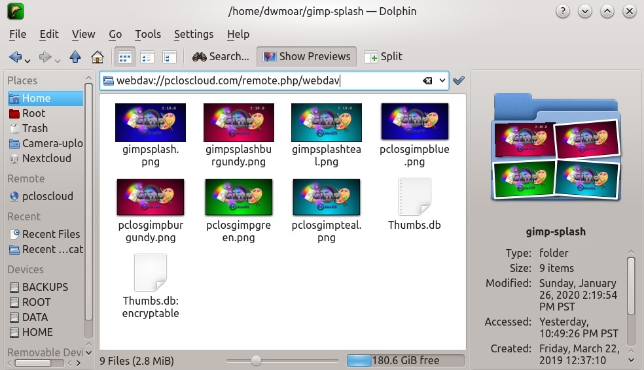Viewport: 644px width, 370px height.
Task: Open the Recent …cat entry
Action: [45, 250]
